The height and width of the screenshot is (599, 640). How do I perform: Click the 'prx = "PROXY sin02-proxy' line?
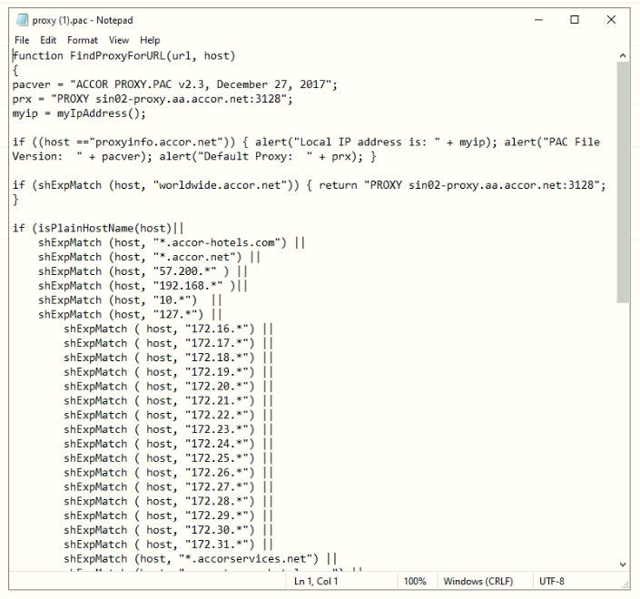(x=153, y=99)
